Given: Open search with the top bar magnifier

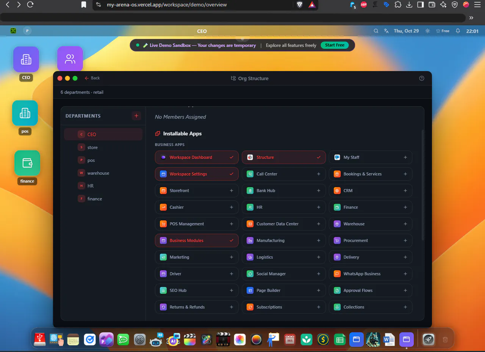Looking at the screenshot, I should [376, 31].
